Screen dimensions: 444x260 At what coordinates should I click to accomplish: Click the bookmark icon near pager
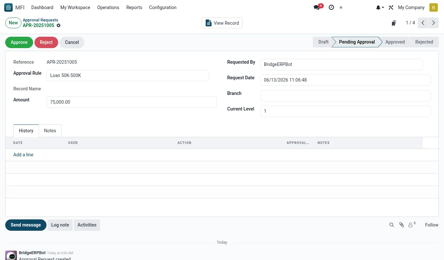(x=394, y=23)
